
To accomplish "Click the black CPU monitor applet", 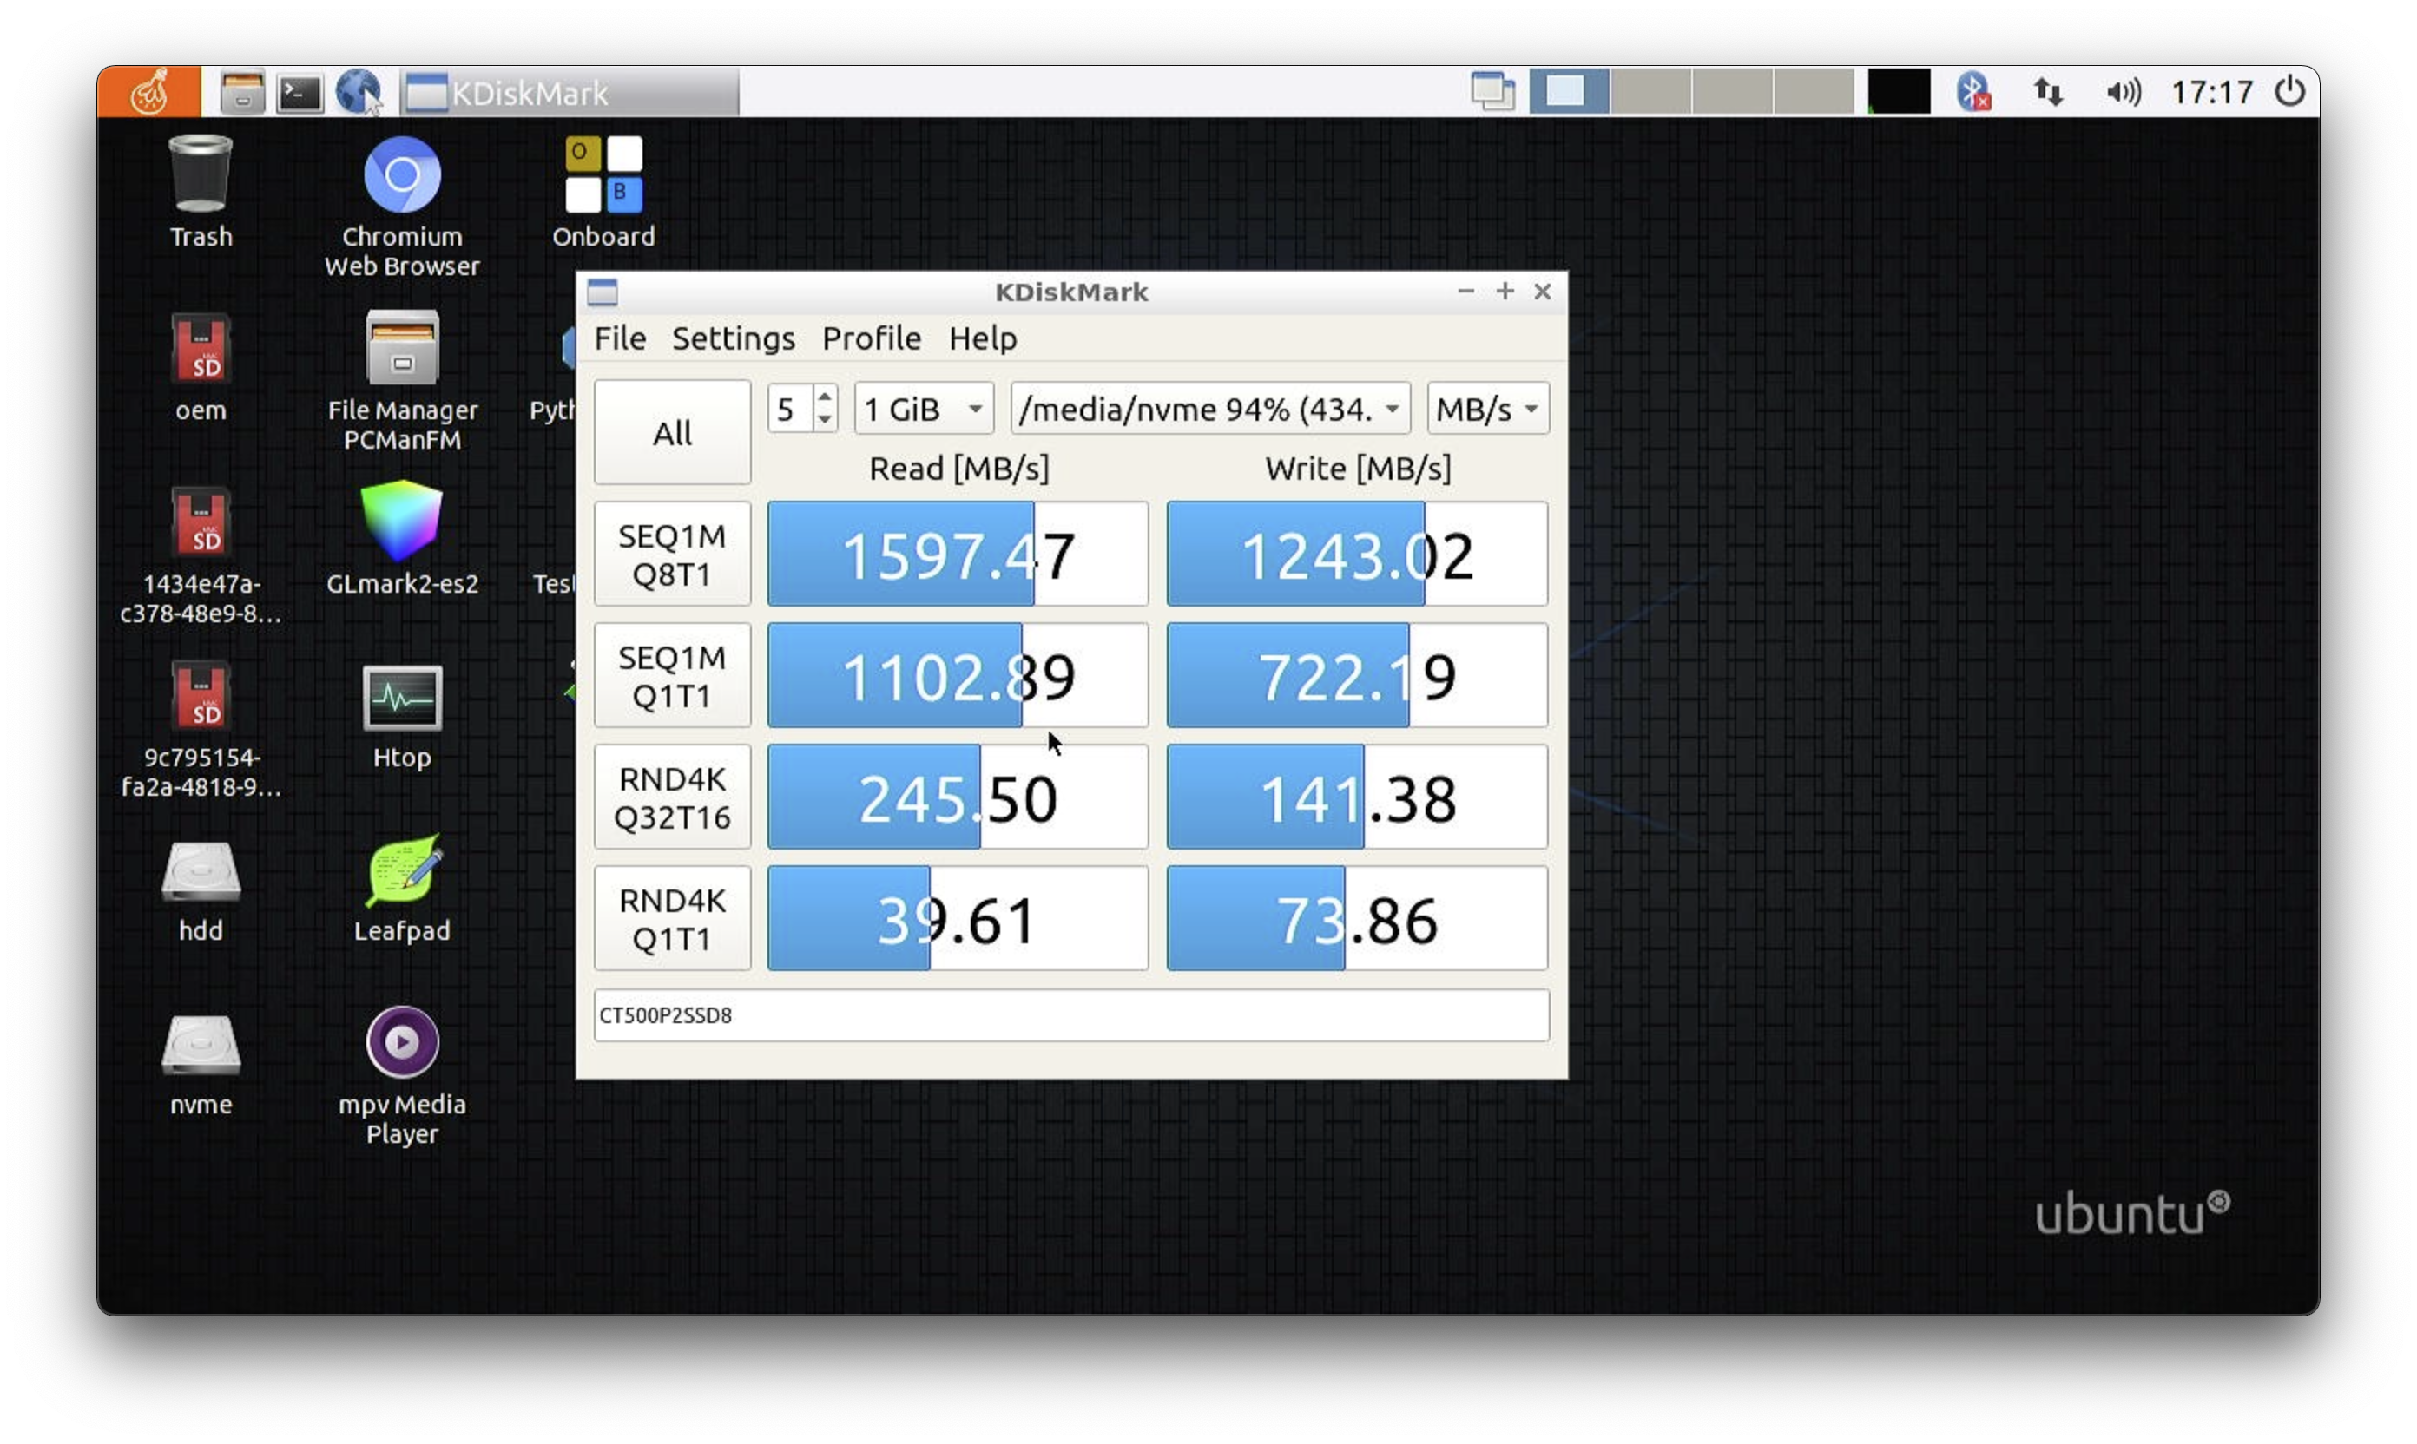I will [1898, 93].
